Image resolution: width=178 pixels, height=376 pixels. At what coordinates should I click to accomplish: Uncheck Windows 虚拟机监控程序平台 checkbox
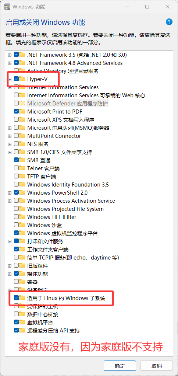[x=16, y=233]
